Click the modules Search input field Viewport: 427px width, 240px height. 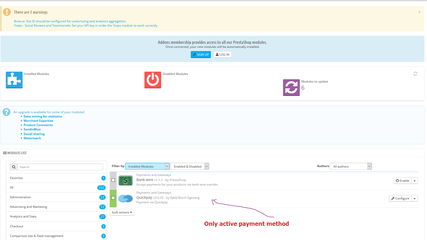coord(60,167)
